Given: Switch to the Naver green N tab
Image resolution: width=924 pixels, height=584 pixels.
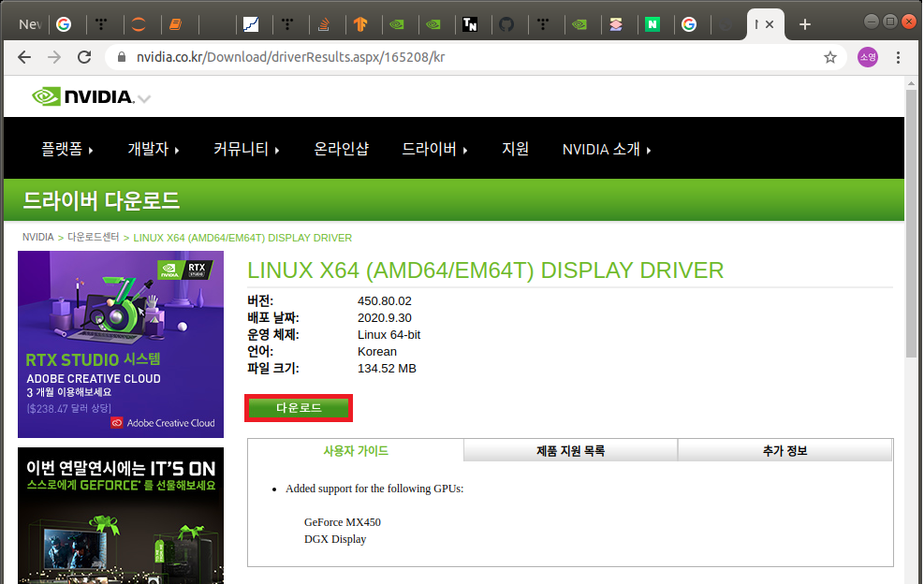Looking at the screenshot, I should (x=653, y=24).
